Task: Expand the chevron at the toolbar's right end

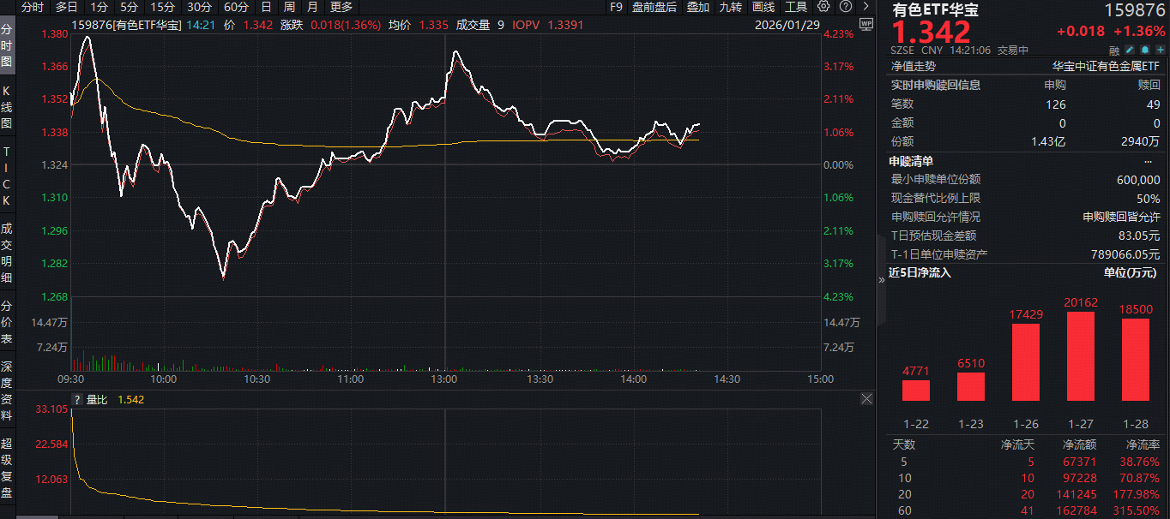Action: pyautogui.click(x=866, y=8)
